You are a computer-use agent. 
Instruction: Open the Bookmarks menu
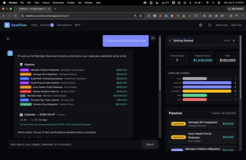[x=58, y=3]
